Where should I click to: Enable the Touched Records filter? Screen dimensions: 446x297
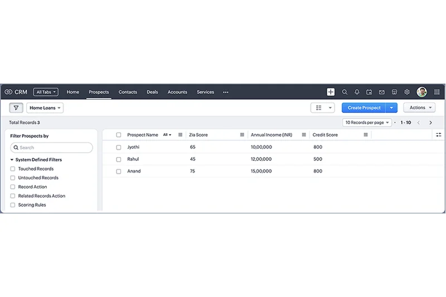coord(12,169)
